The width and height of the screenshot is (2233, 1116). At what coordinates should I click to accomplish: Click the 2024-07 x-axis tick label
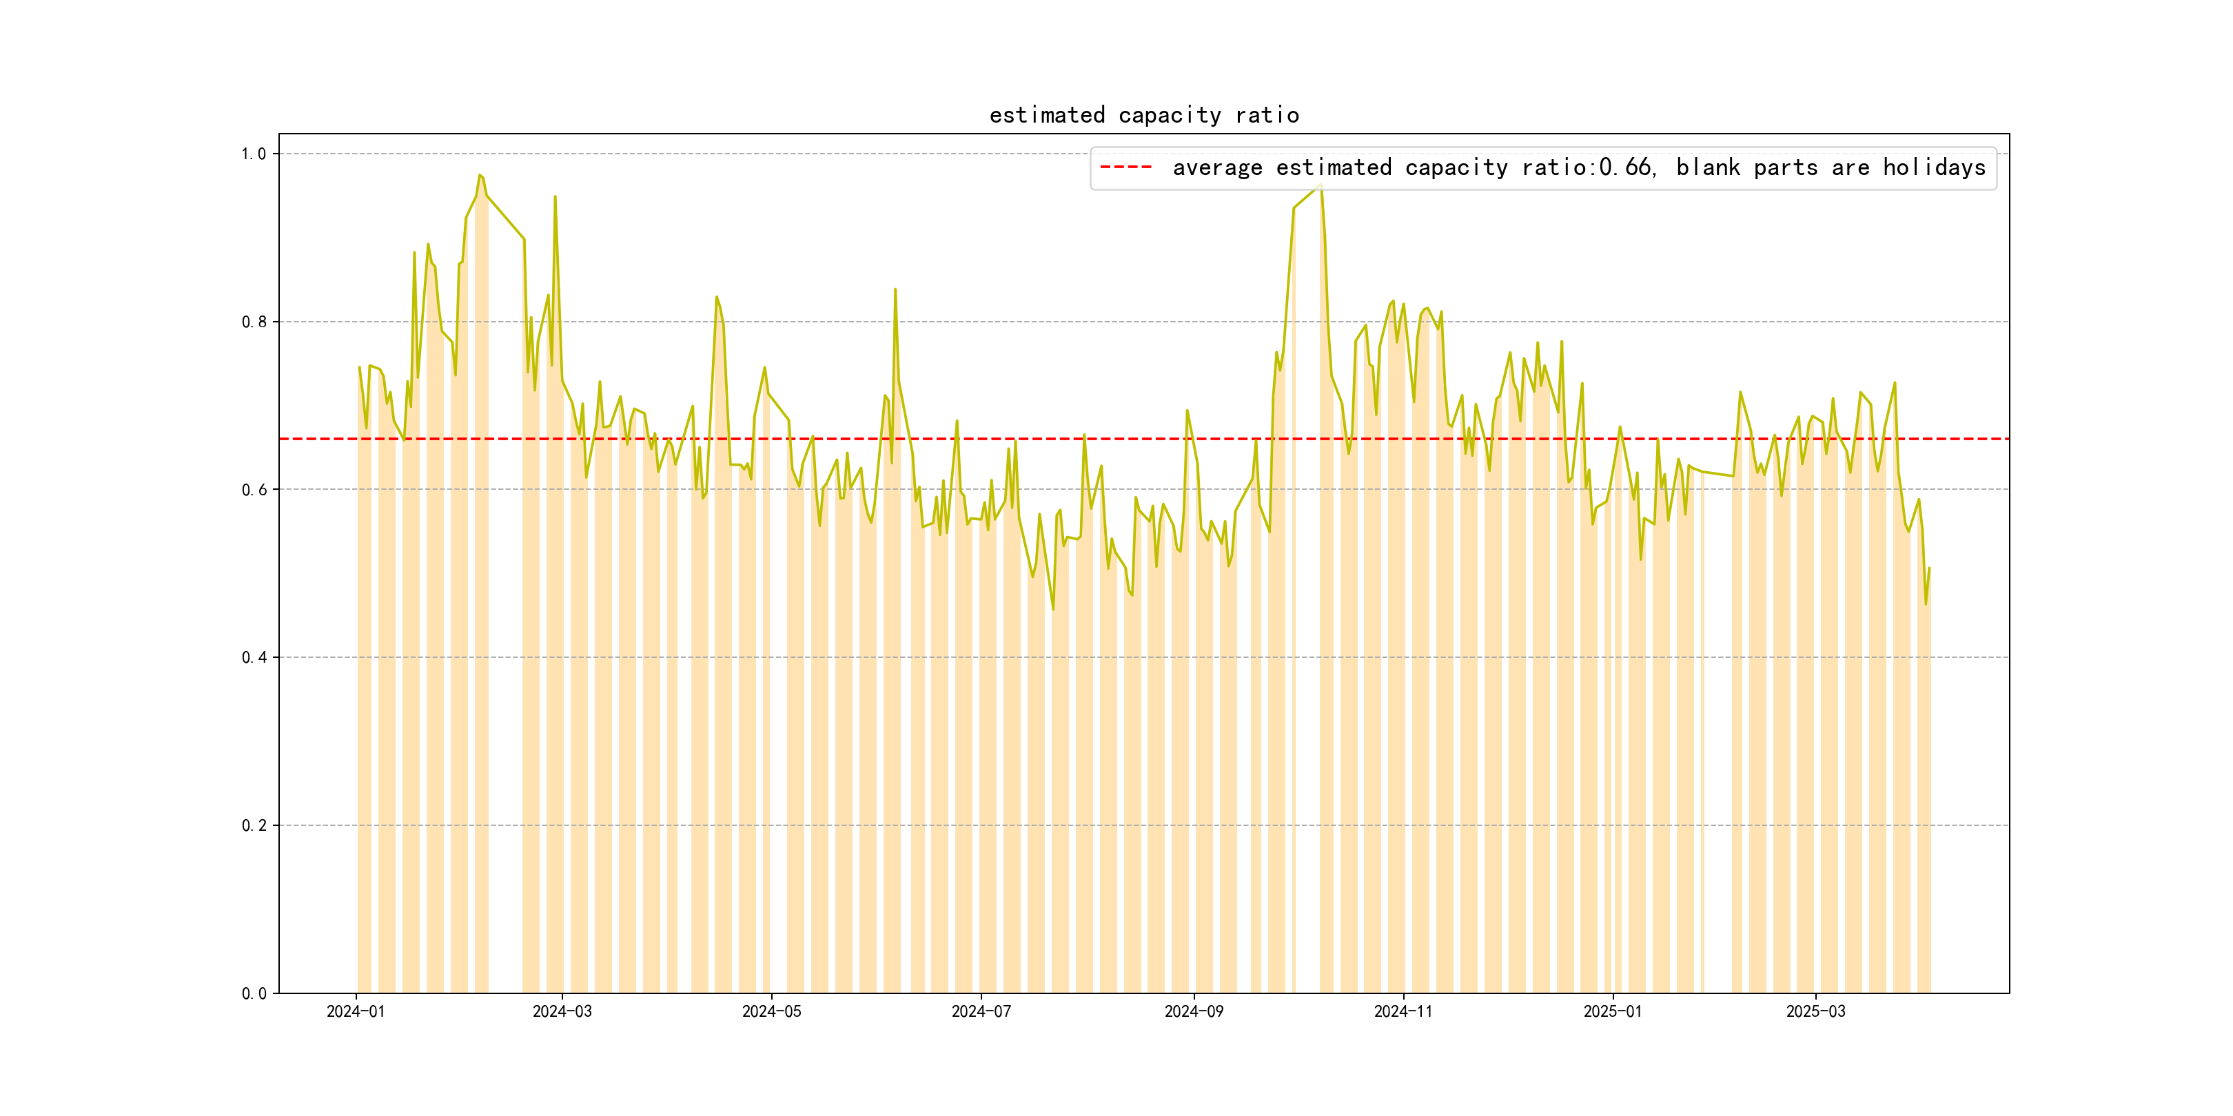click(x=981, y=1011)
